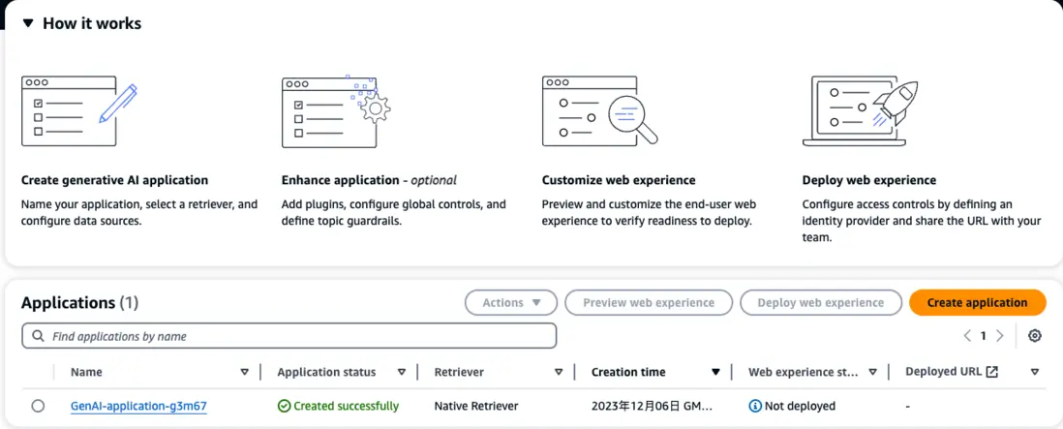Click the Not deployed info icon
The width and height of the screenshot is (1063, 429).
pyautogui.click(x=755, y=406)
